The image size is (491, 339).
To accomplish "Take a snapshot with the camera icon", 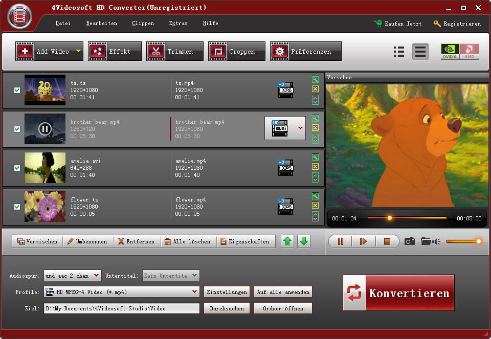I will click(410, 241).
